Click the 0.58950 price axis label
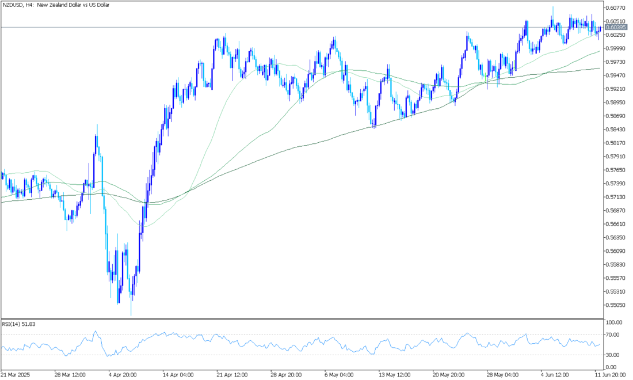633x380 pixels. tap(616, 102)
